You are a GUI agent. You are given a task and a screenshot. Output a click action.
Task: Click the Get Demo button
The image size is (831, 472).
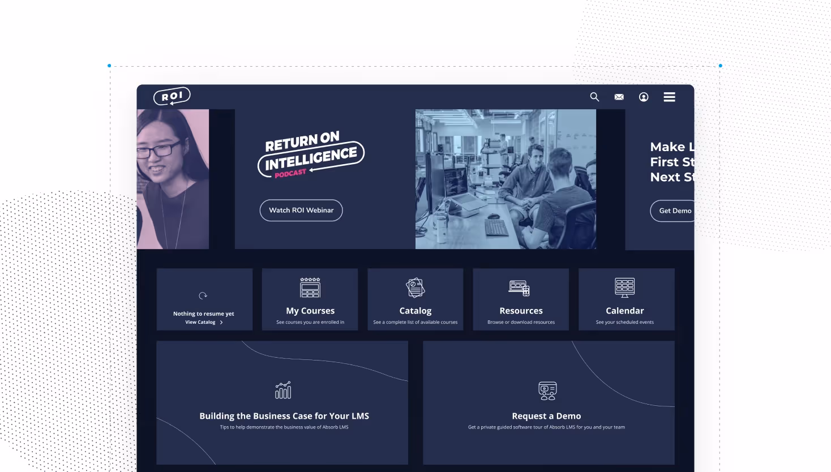coord(674,211)
